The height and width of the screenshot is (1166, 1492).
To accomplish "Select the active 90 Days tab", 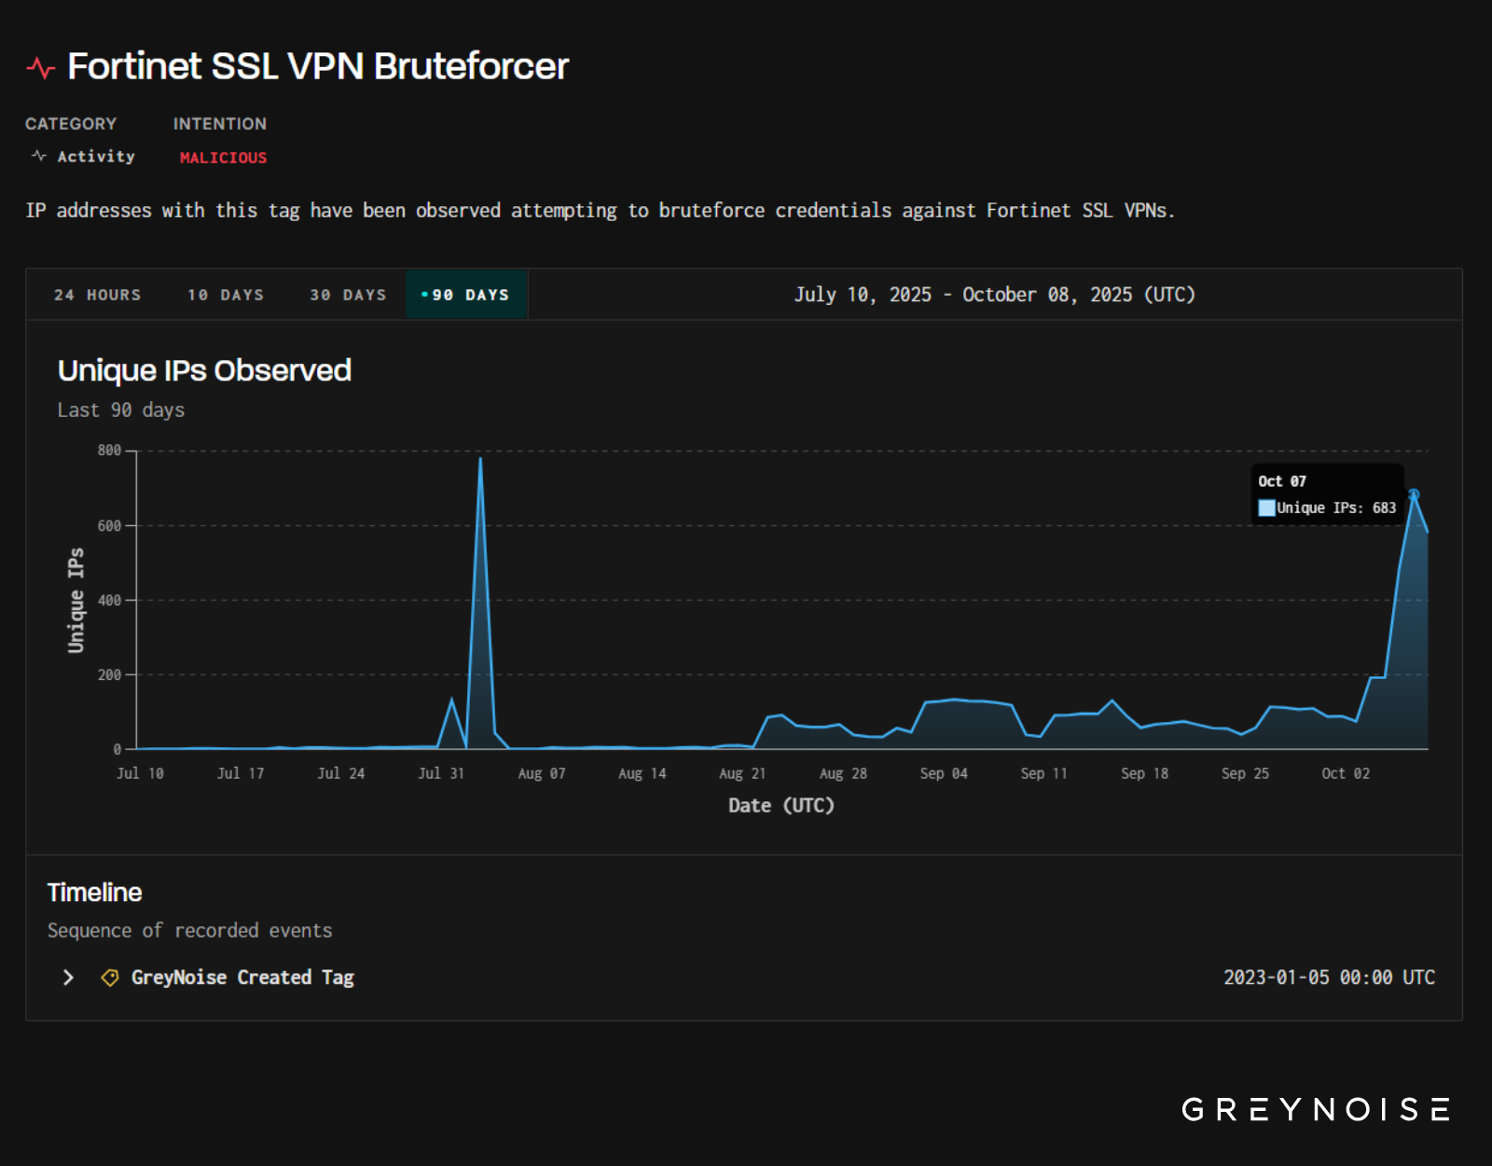I will tap(466, 295).
